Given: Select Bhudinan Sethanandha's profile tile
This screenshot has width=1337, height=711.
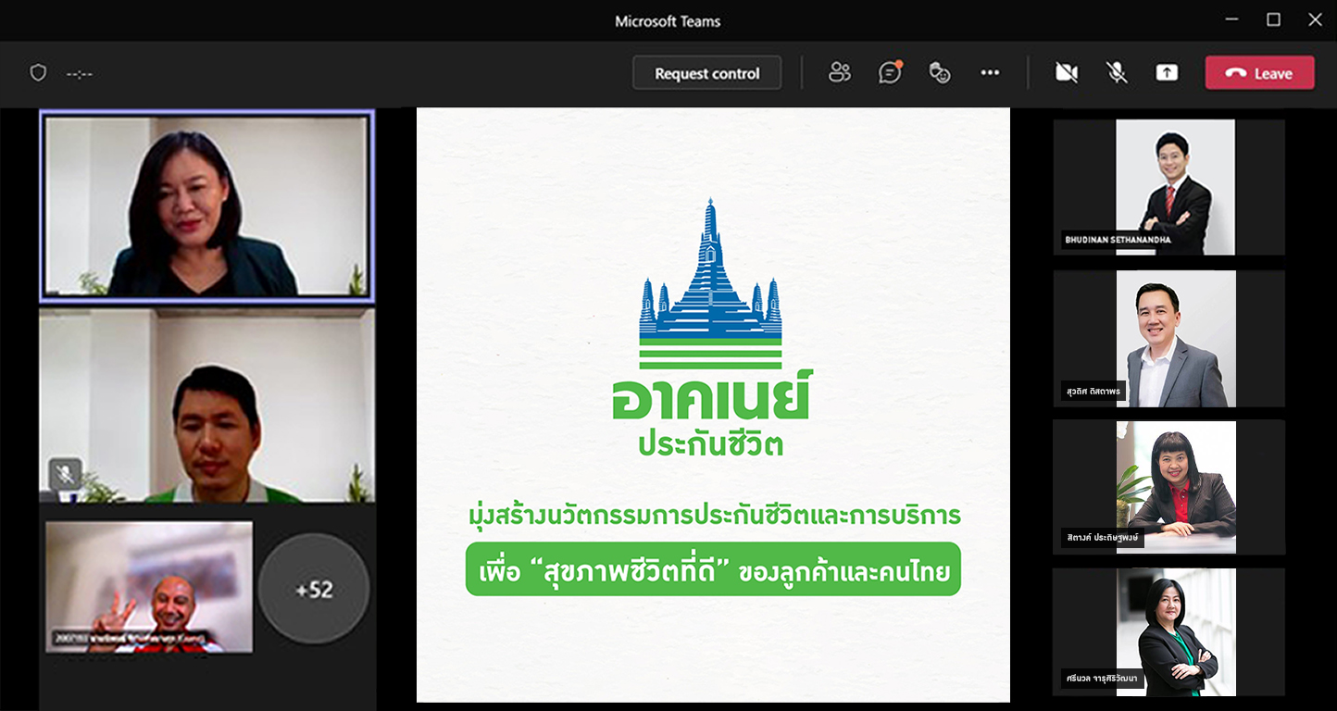Looking at the screenshot, I should 1168,187.
